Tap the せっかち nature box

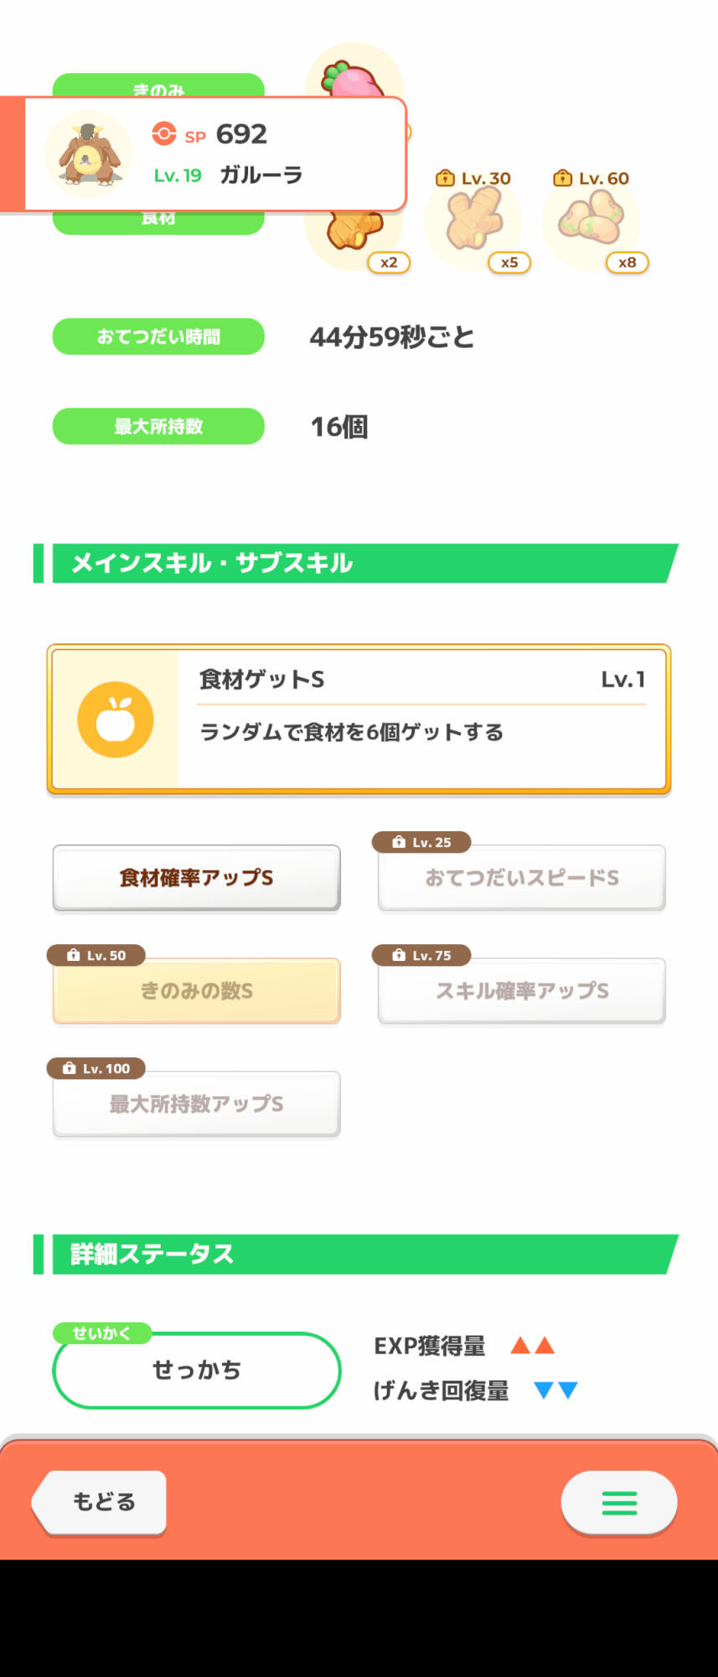(197, 1370)
